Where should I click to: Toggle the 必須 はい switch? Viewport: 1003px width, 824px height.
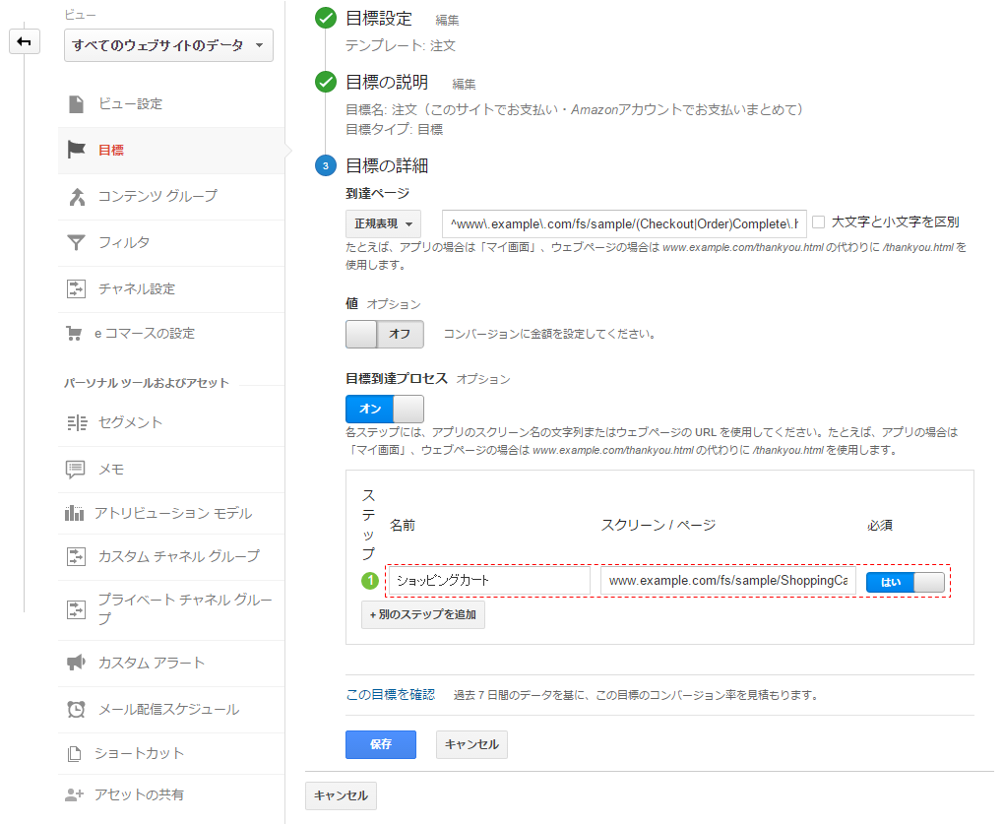click(x=906, y=582)
